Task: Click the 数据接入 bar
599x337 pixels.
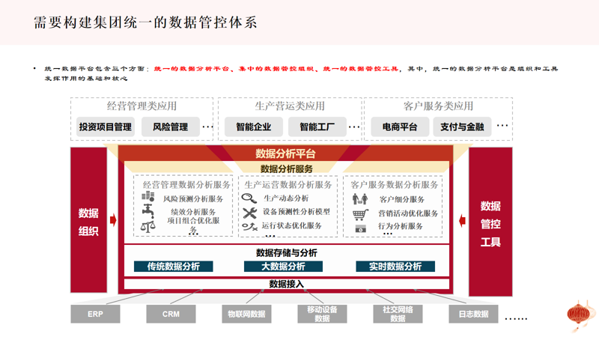Action: [x=287, y=284]
